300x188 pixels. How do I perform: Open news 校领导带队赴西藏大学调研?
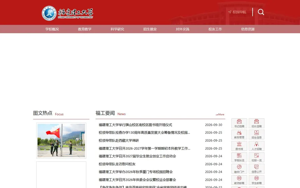coord(119,140)
